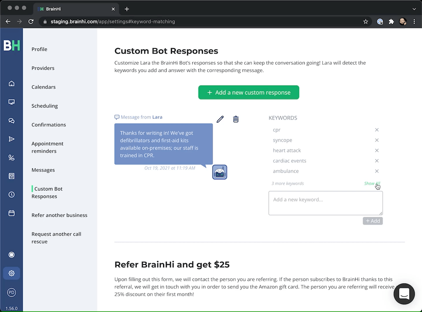Click Add a new custom response
The height and width of the screenshot is (312, 422).
point(249,92)
